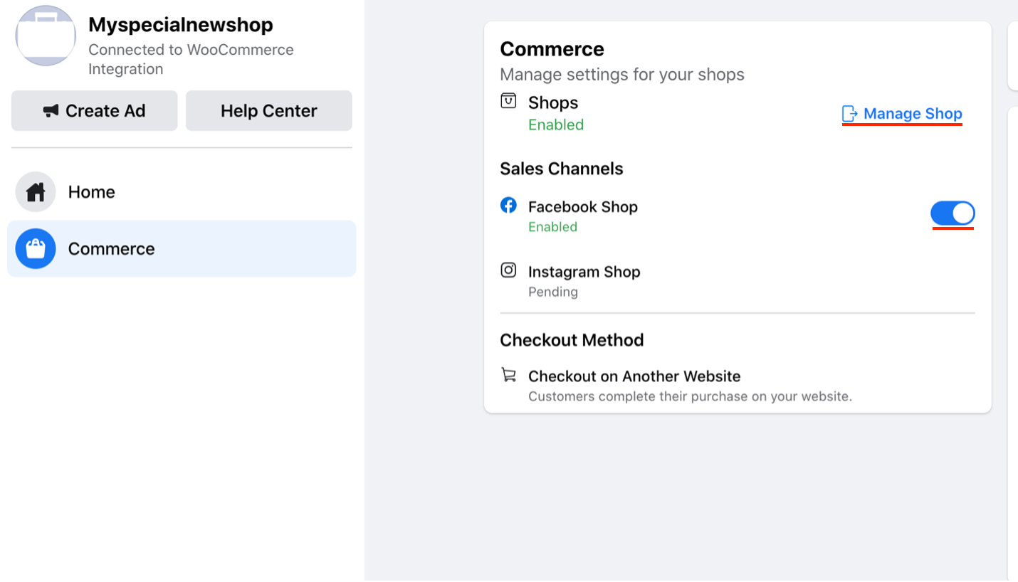Select the Commerce shopping bag icon
Viewport: 1018px width, 582px height.
pos(36,249)
